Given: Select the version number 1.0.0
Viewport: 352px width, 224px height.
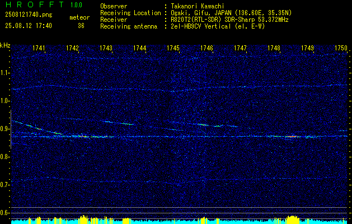Looking at the screenshot, I should click(x=76, y=4).
